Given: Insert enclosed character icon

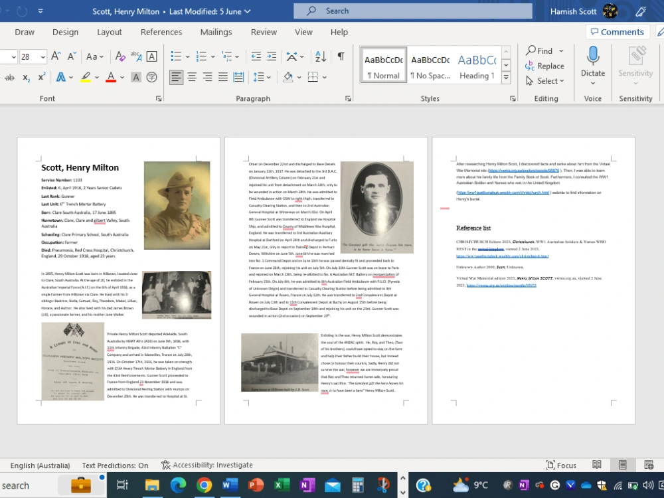Looking at the screenshot, I should [151, 77].
